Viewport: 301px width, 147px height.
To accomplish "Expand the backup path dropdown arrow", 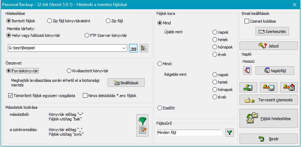I will pyautogui.click(x=124, y=48).
